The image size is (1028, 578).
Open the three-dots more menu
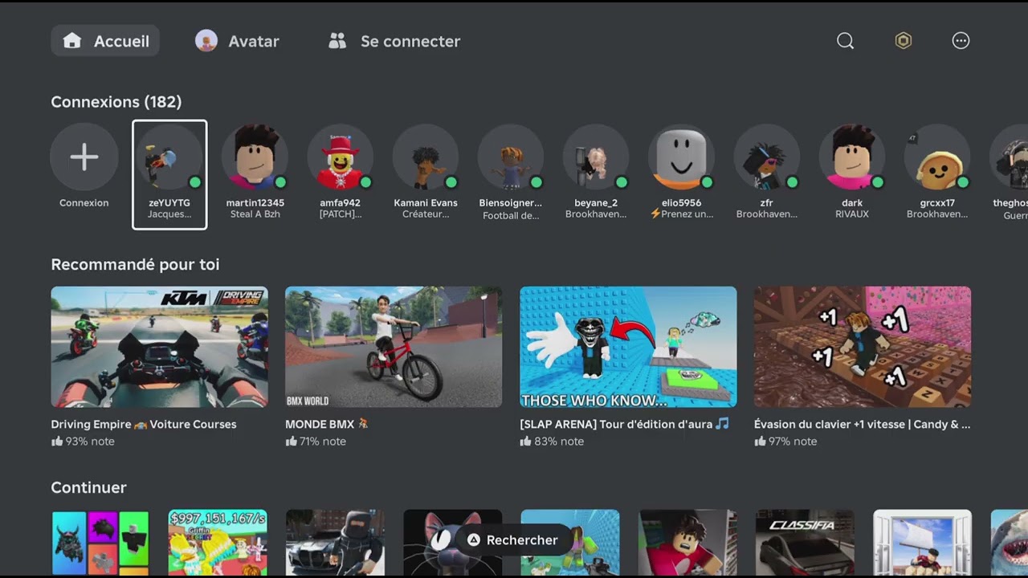(961, 41)
